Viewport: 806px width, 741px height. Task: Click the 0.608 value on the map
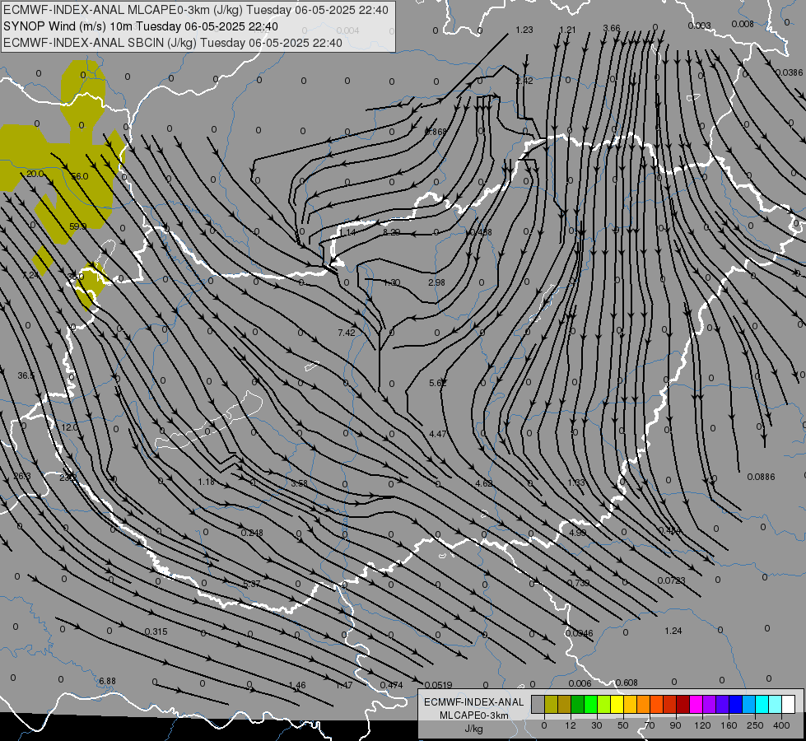click(x=627, y=683)
